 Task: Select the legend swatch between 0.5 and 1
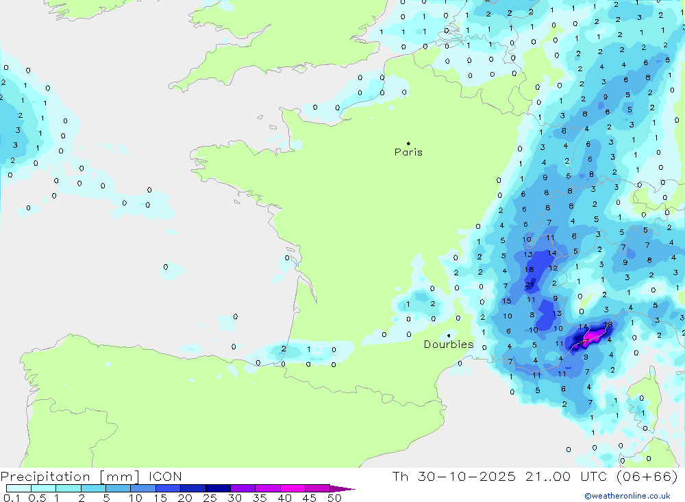pos(43,488)
